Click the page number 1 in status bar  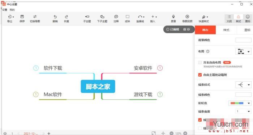point(12,134)
